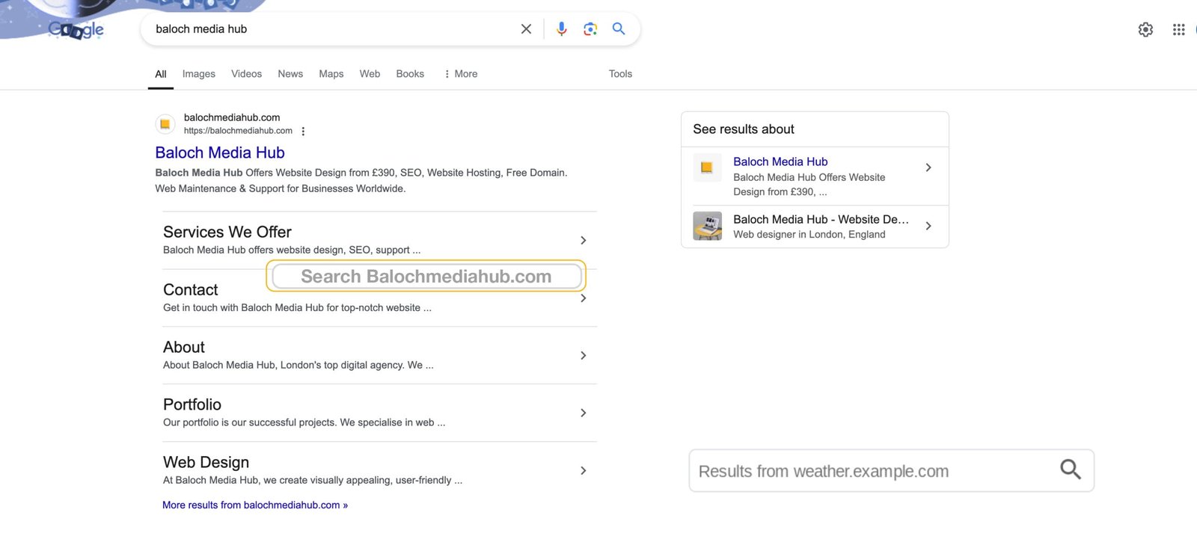Click the balochmediahub.com site favicon
The image size is (1197, 542).
click(165, 124)
